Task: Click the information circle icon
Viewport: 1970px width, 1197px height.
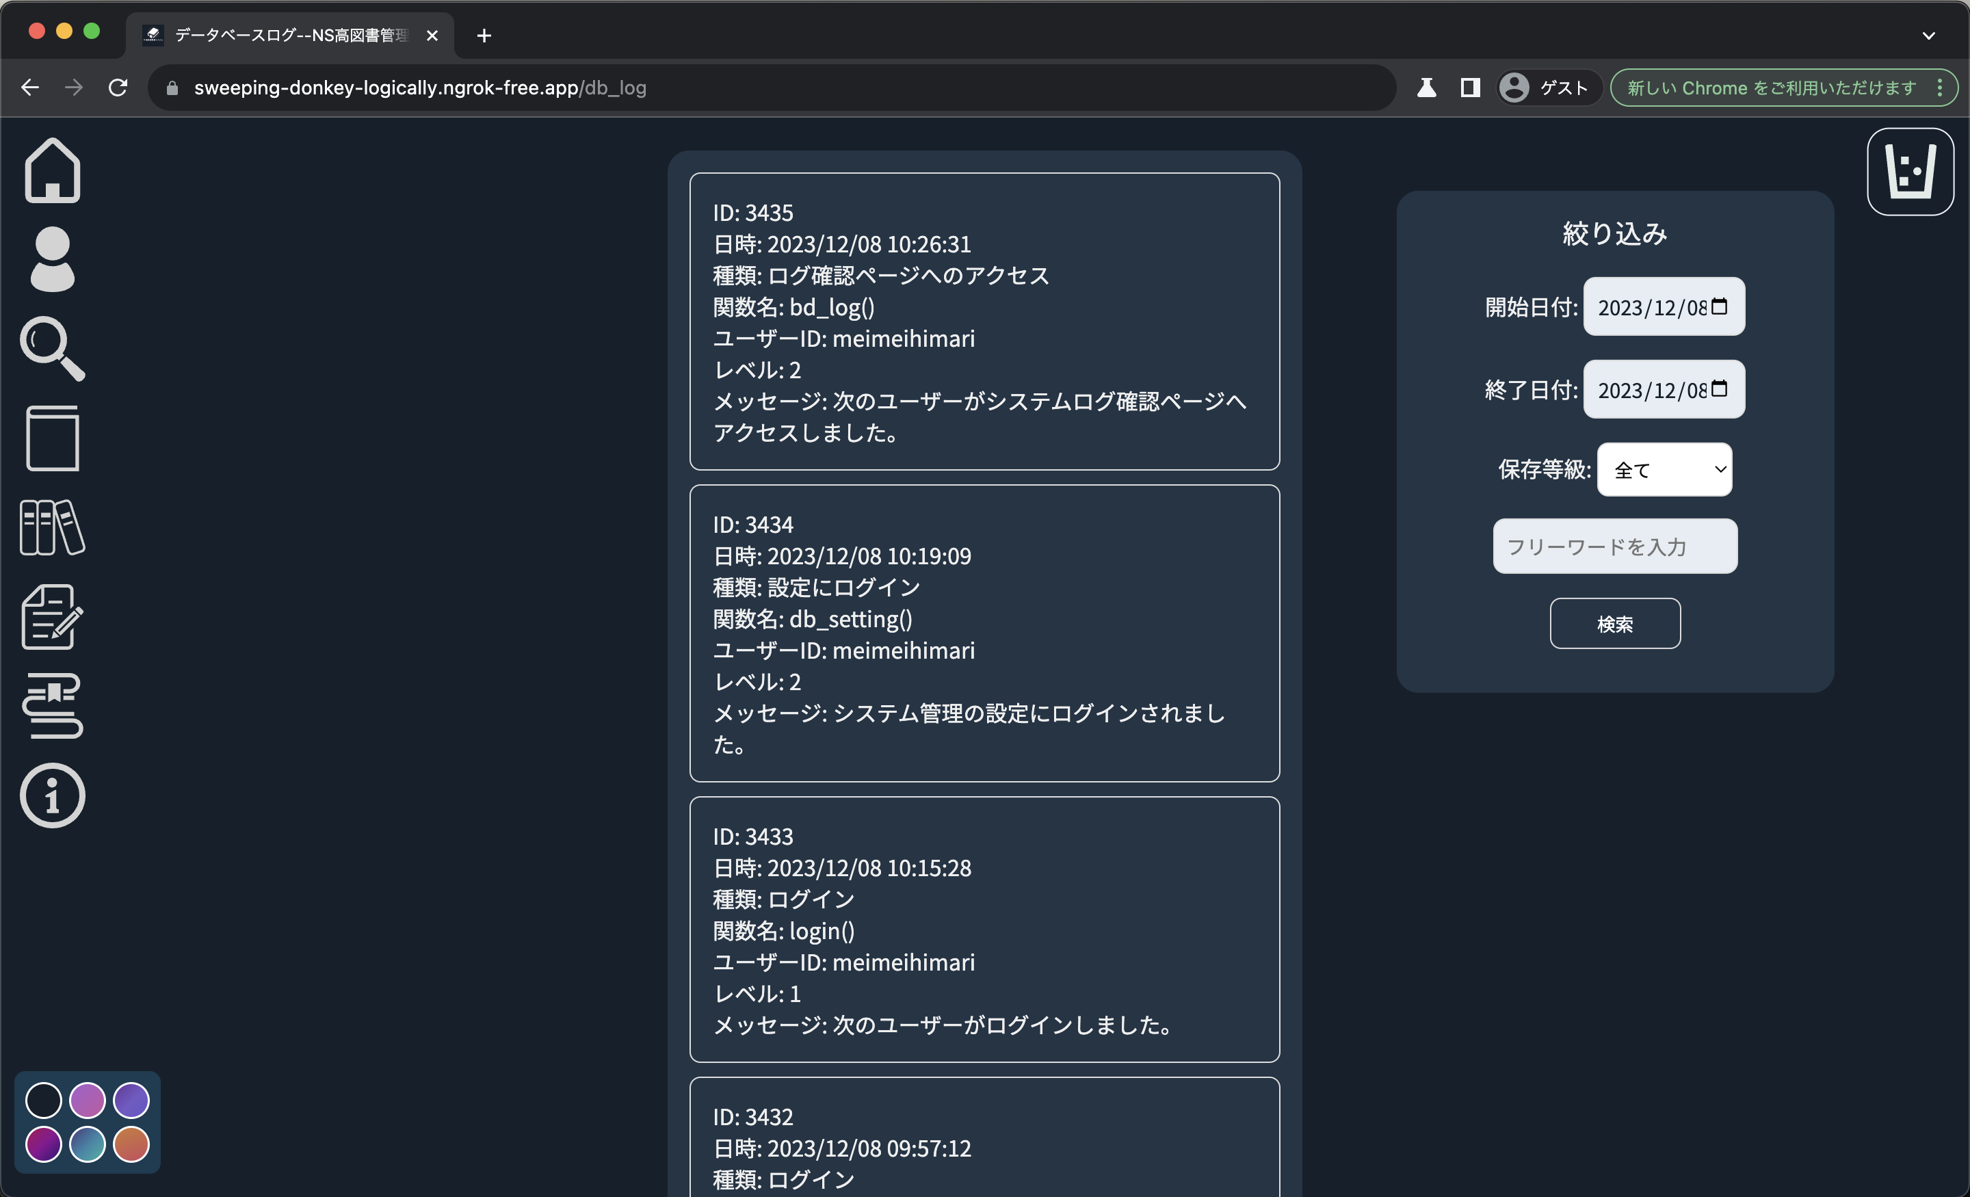Action: click(52, 795)
